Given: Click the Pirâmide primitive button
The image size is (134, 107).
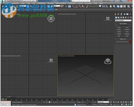Looking at the screenshot, I should tap(127, 34).
